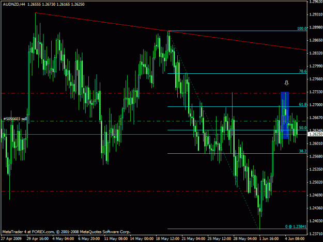The width and height of the screenshot is (323, 242).
Task: Click the 1.27660 price axis label
Action: (x=316, y=79)
